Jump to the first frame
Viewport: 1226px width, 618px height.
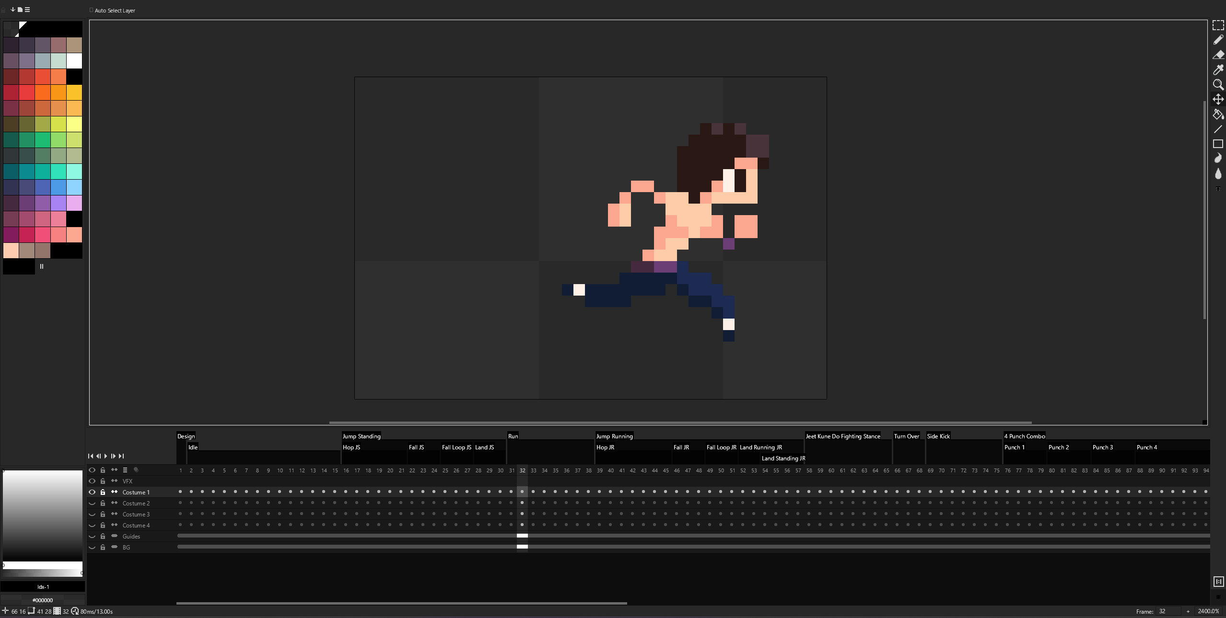91,456
